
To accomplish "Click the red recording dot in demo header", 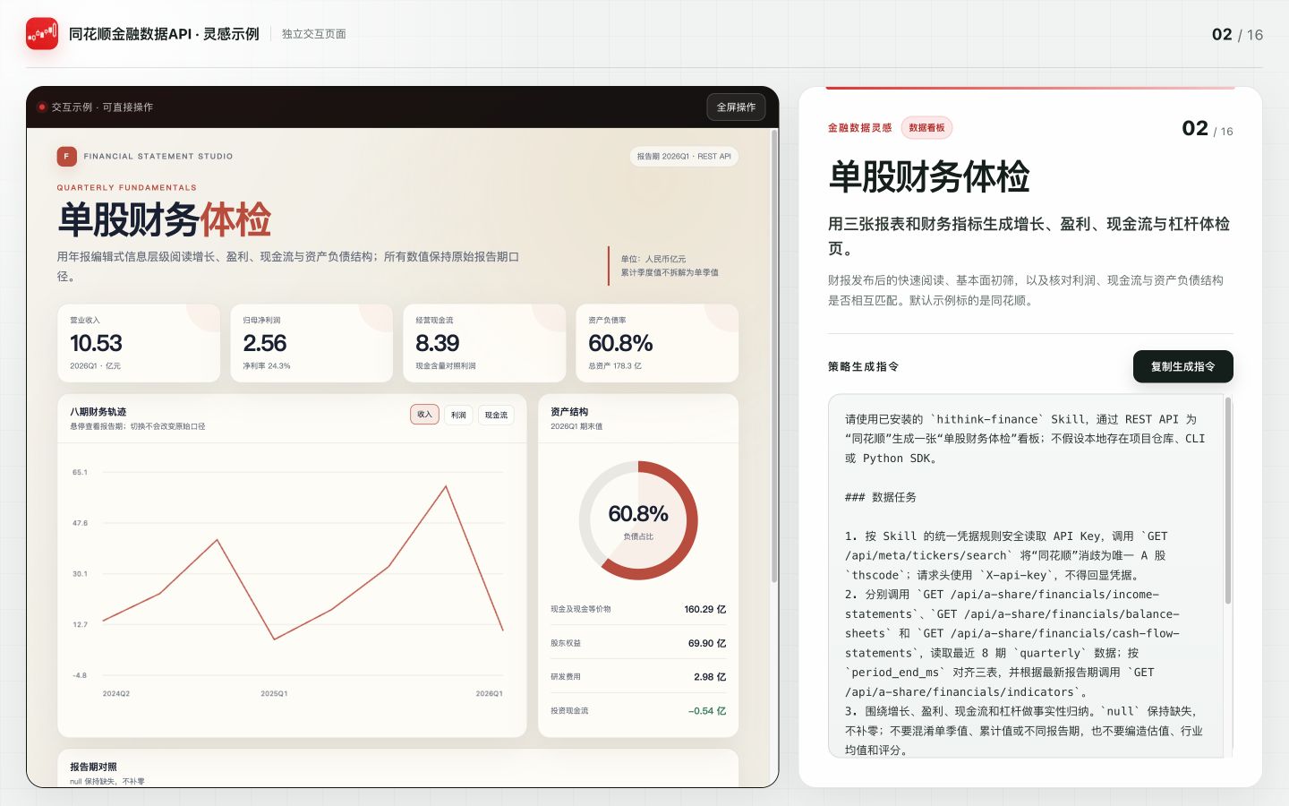I will pos(42,107).
